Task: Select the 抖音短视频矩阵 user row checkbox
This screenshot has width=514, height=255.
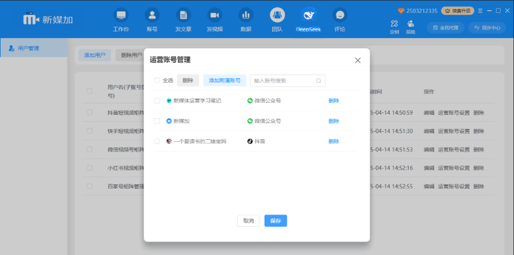Action: pos(90,112)
